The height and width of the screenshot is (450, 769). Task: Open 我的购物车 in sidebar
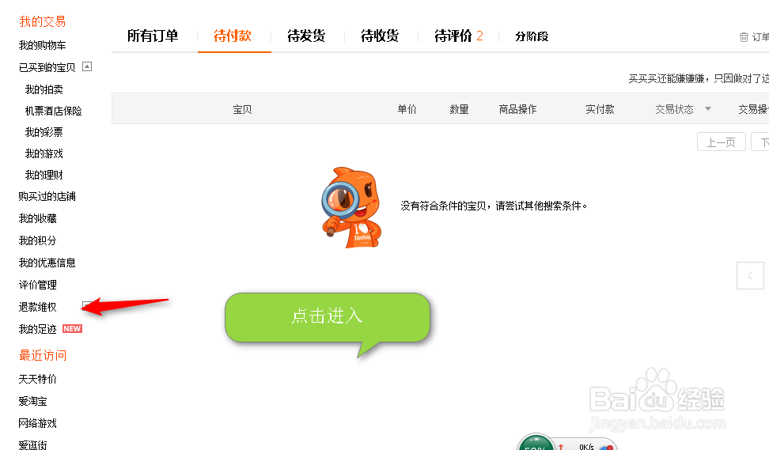[42, 45]
